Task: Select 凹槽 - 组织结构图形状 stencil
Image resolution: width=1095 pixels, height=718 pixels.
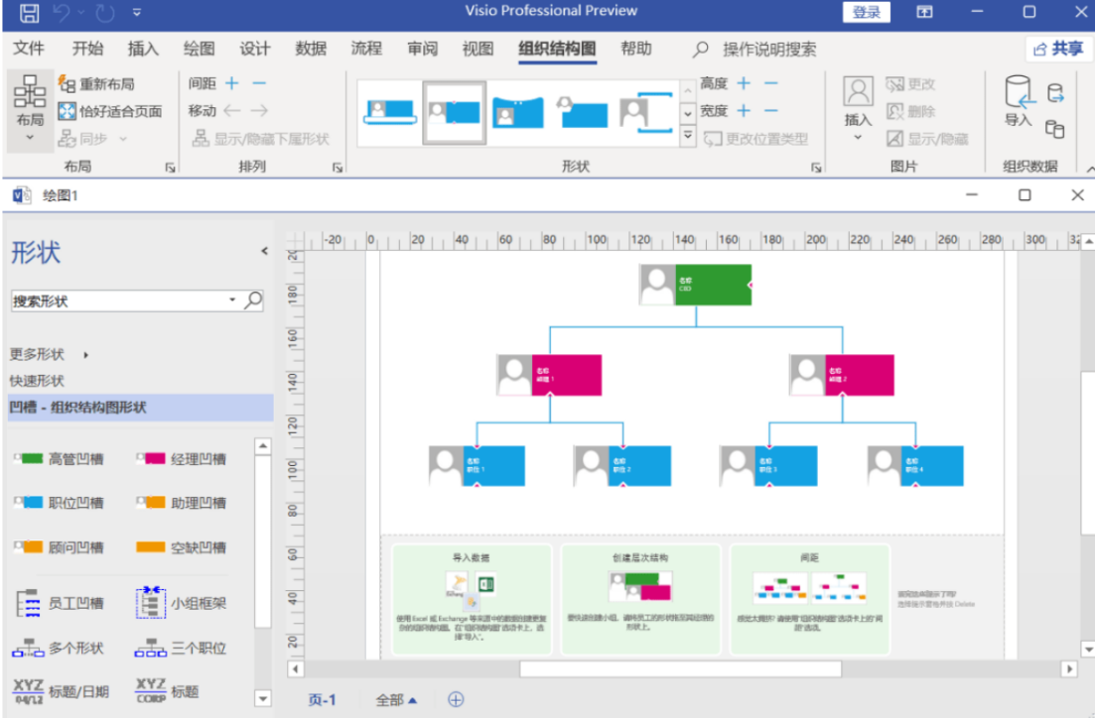Action: [140, 408]
